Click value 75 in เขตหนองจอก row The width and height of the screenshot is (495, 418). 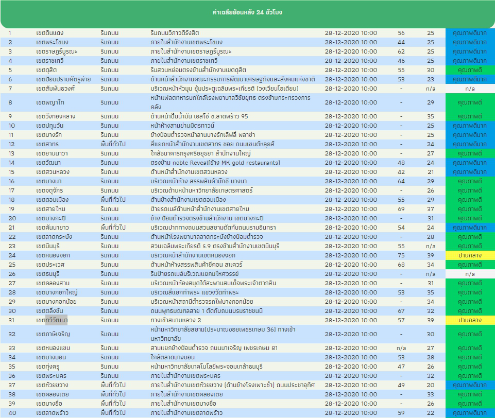pos(401,255)
